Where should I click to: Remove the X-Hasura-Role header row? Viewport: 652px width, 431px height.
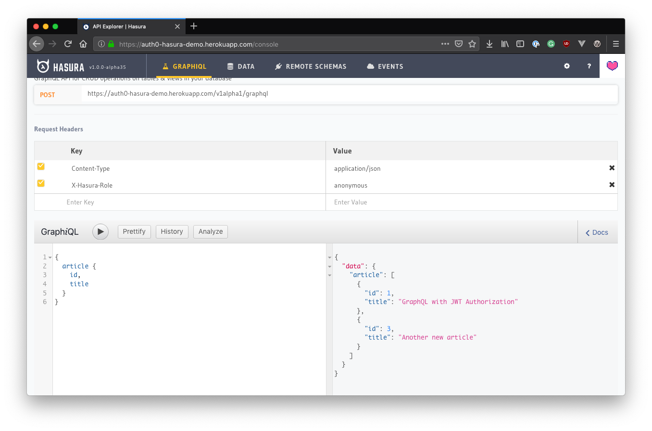612,185
